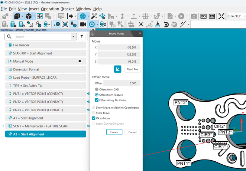Toggle visibility eye for PNT3 row
This screenshot has width=246, height=171.
[88, 110]
